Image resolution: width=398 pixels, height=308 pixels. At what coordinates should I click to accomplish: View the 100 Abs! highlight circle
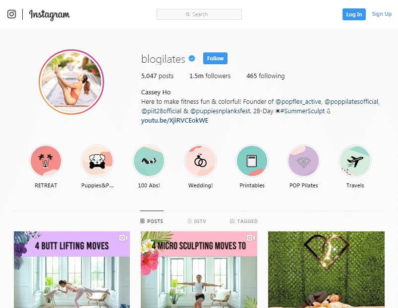tap(149, 161)
